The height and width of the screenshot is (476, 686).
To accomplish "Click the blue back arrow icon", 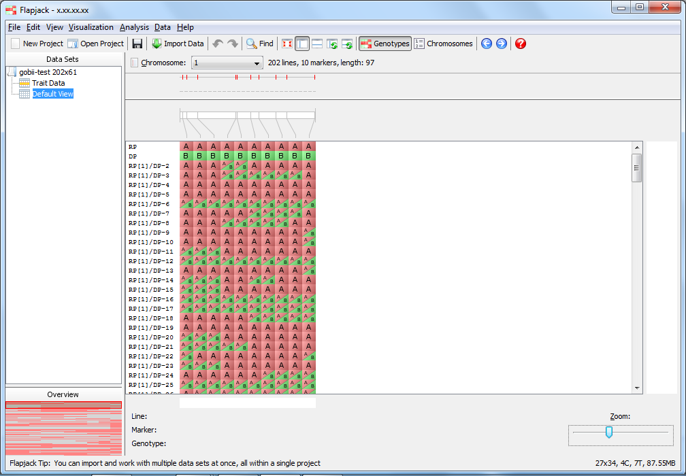I will [x=487, y=44].
